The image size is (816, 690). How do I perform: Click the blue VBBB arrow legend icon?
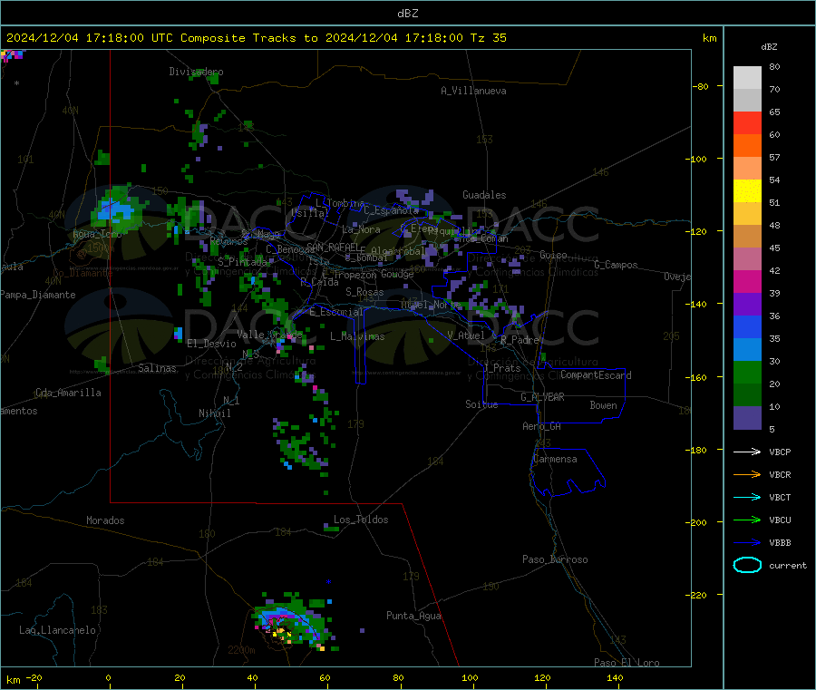click(747, 543)
